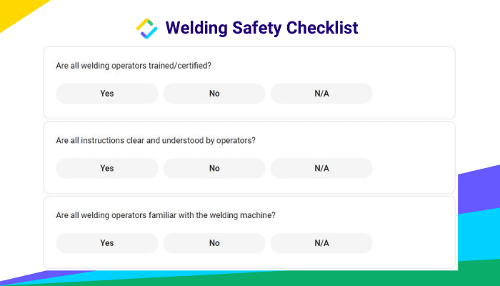Answer No to instructions clear and understood

[x=214, y=168]
